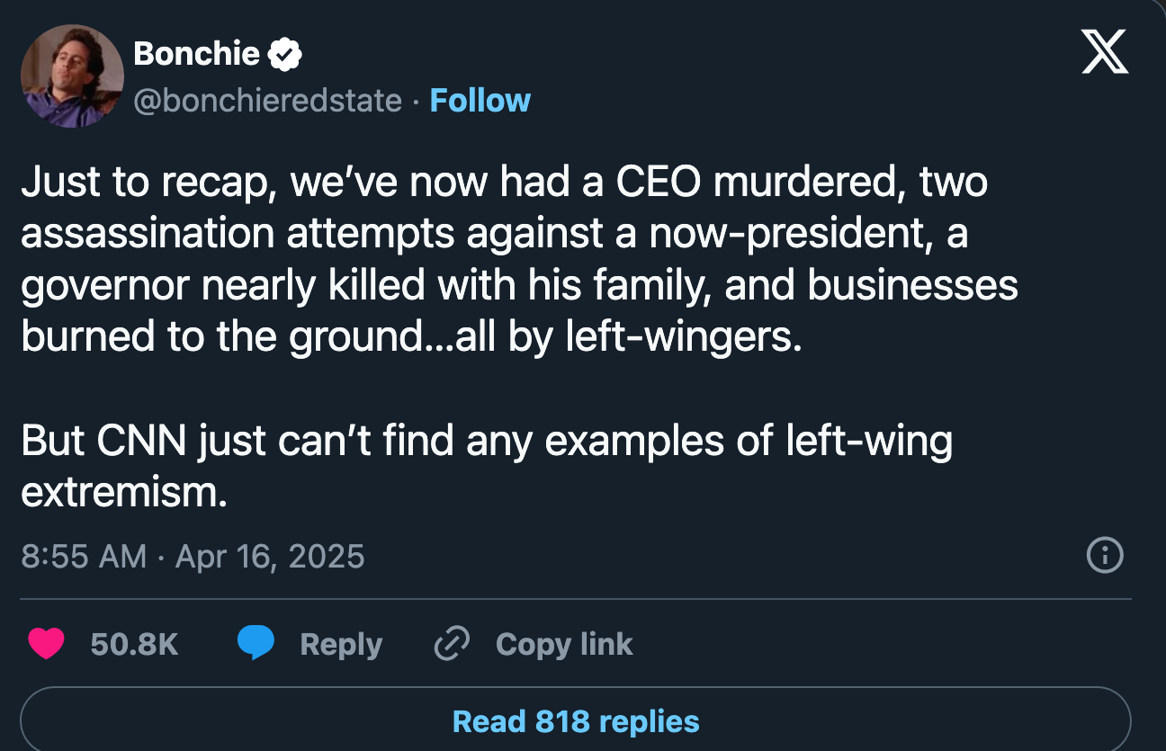
Task: Click the X logo icon
Action: 1103,53
